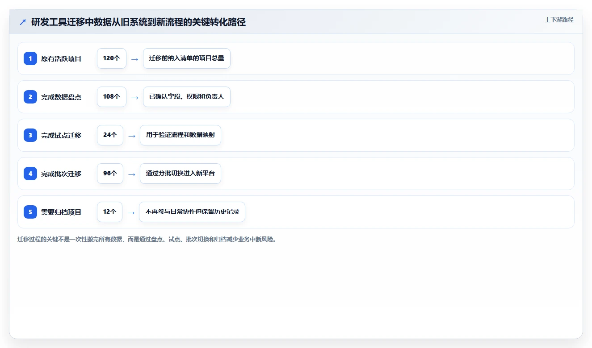This screenshot has width=592, height=348.
Task: Select step number 4 badge
Action: coord(30,174)
